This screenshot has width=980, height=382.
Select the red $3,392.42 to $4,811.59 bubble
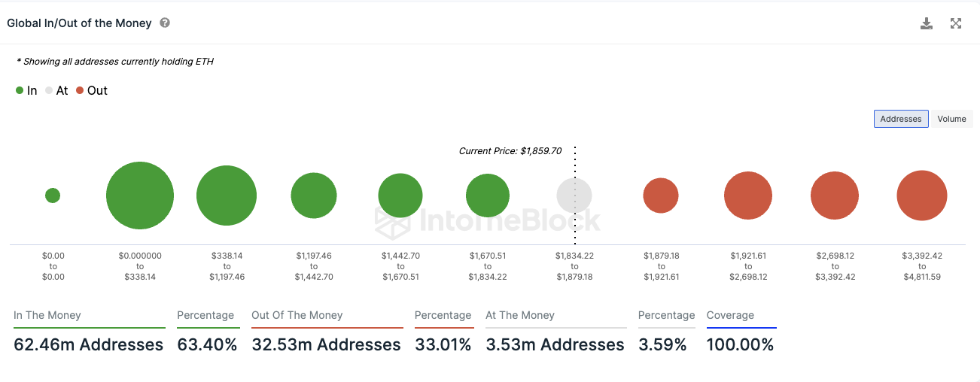pyautogui.click(x=921, y=196)
